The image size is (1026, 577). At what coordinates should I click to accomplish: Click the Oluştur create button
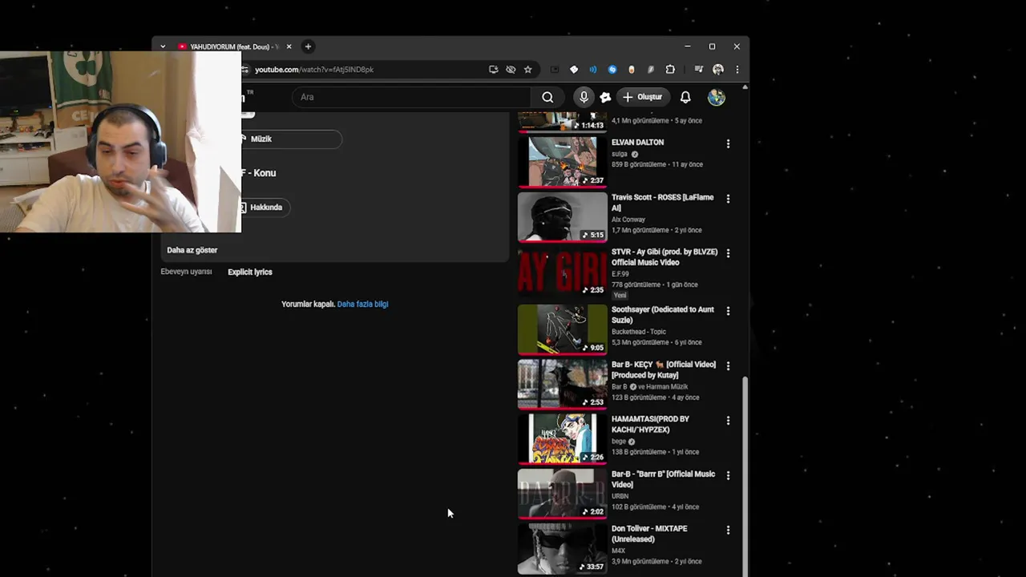[642, 97]
